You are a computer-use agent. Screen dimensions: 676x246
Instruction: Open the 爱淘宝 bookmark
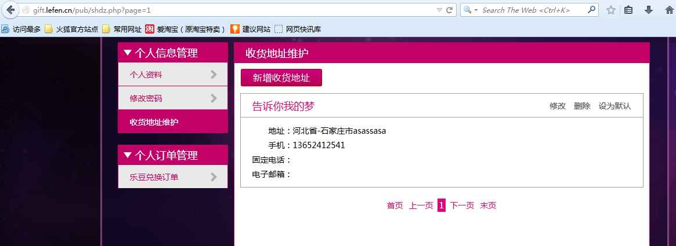tap(185, 30)
